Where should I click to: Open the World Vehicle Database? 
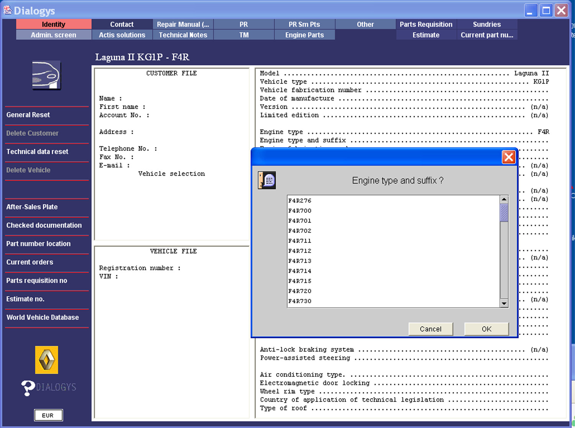pyautogui.click(x=47, y=317)
